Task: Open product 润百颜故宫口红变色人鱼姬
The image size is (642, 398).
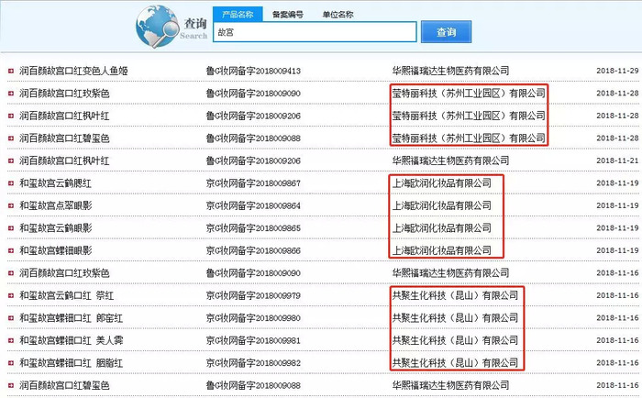Action: [73, 71]
